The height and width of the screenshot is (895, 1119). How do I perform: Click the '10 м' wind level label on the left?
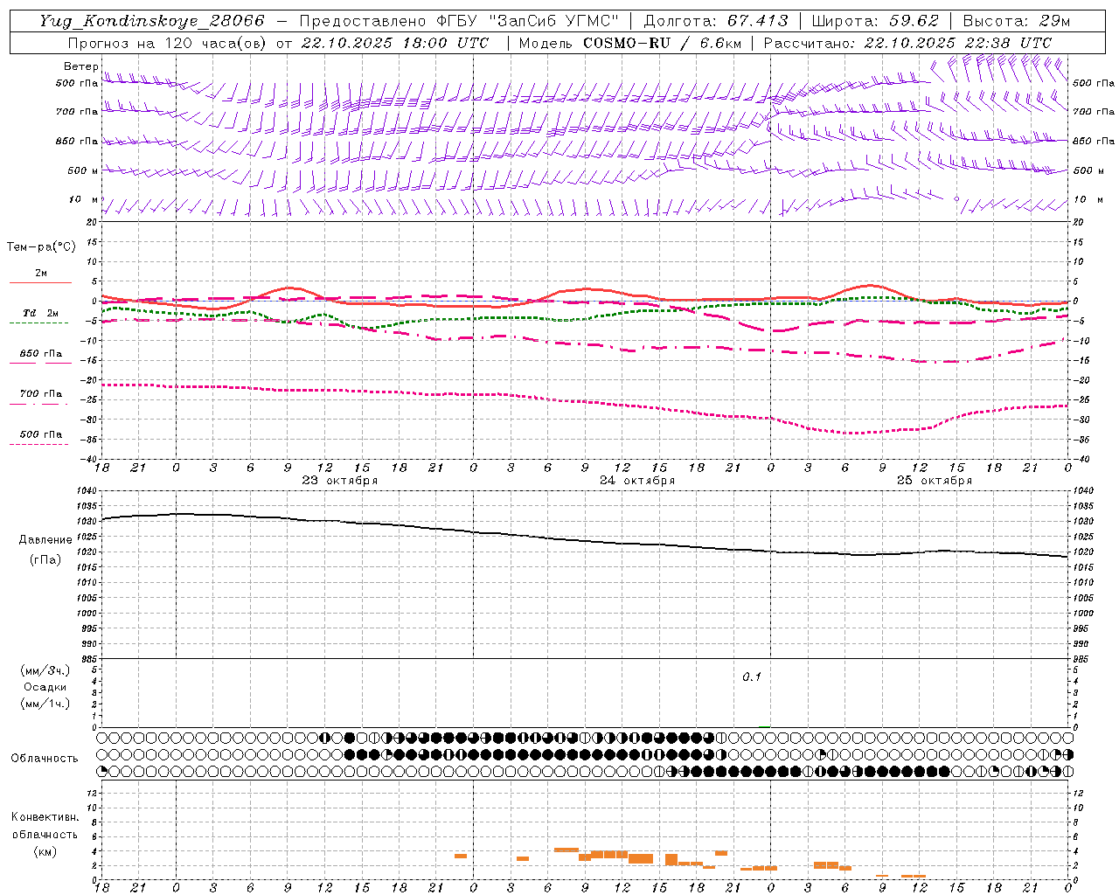83,199
